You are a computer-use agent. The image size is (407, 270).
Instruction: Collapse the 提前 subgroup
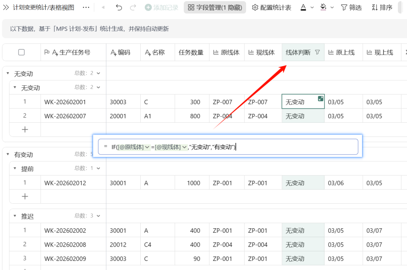tap(15, 169)
